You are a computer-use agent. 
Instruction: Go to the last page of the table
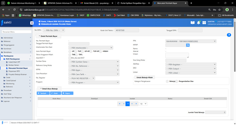(x=136, y=104)
